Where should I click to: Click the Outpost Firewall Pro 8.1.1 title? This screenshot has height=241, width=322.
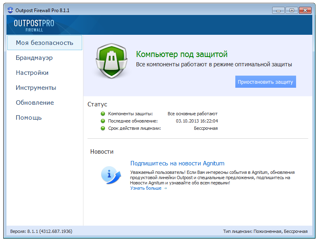coord(42,10)
